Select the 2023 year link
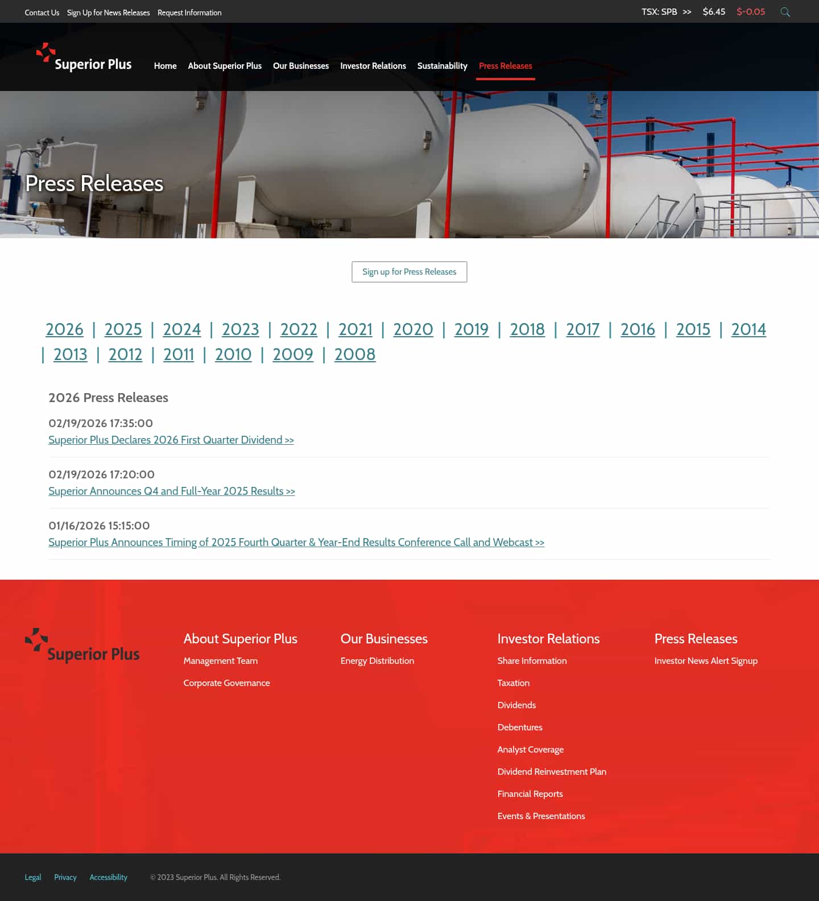This screenshot has height=901, width=819. (241, 329)
